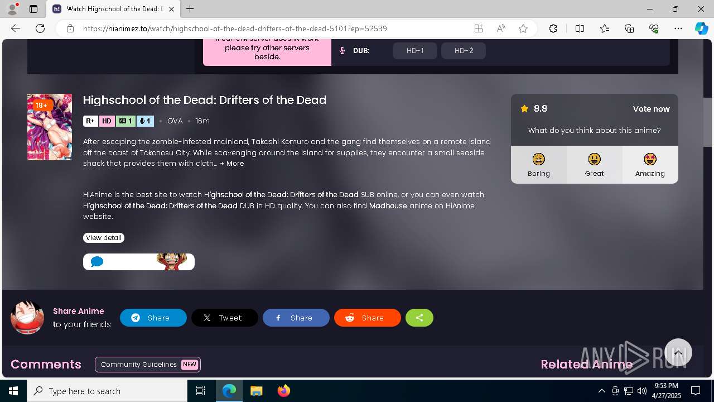This screenshot has width=714, height=402.
Task: Open the Tab actions menu
Action: click(x=33, y=9)
